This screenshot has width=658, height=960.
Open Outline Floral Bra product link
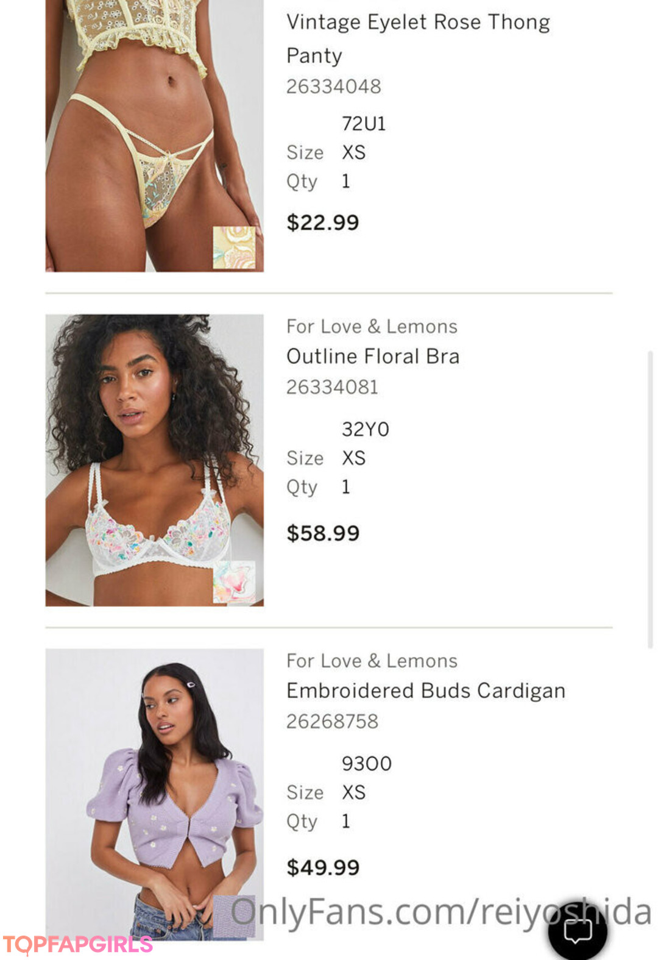373,356
